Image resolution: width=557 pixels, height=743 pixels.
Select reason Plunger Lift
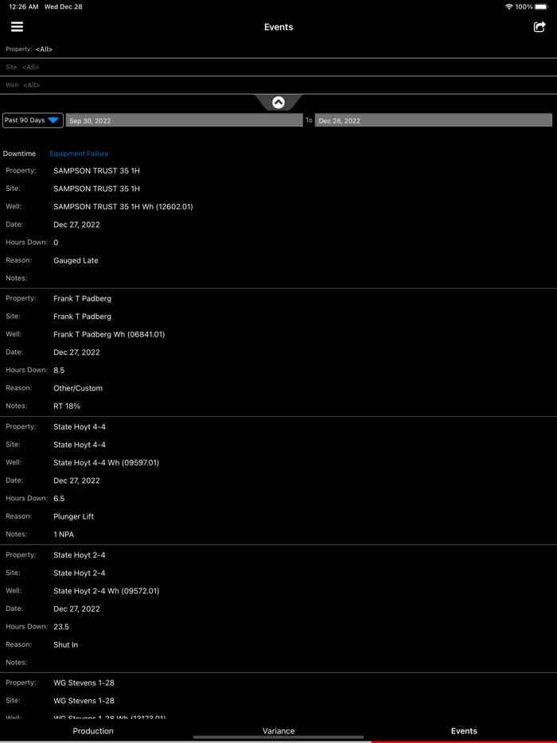tap(73, 516)
